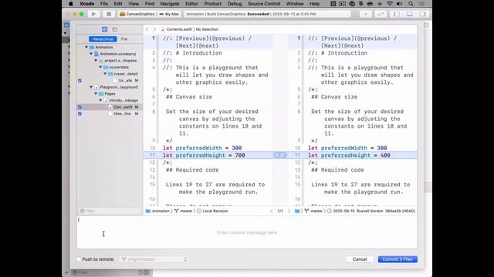The image size is (494, 277).
Task: Toggle the inspectors panel
Action: (422, 14)
